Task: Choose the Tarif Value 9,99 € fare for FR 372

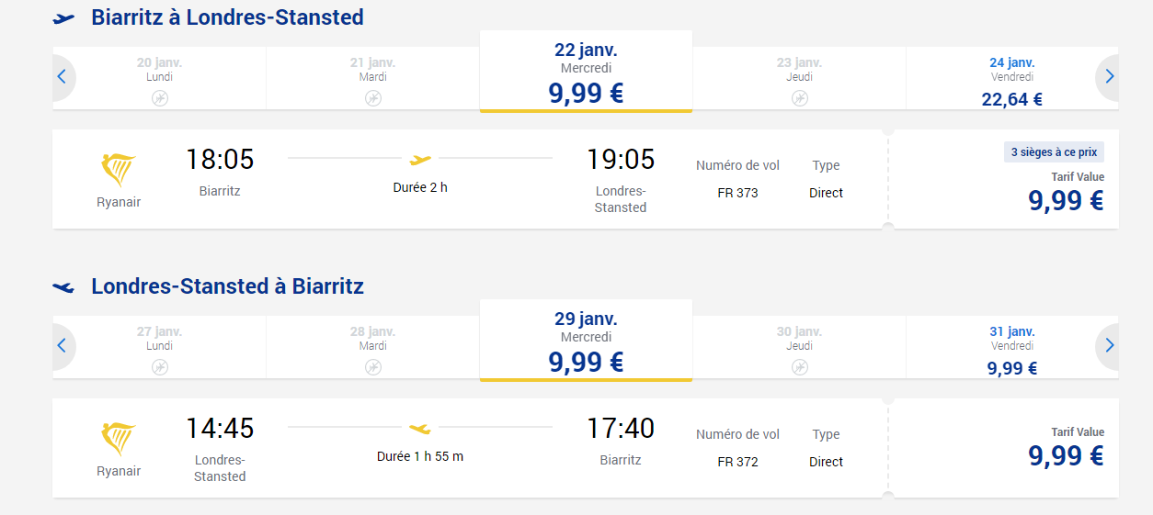Action: (1066, 455)
